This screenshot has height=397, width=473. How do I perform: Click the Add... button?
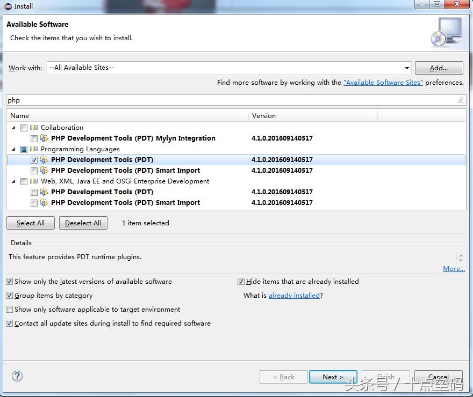[x=439, y=68]
